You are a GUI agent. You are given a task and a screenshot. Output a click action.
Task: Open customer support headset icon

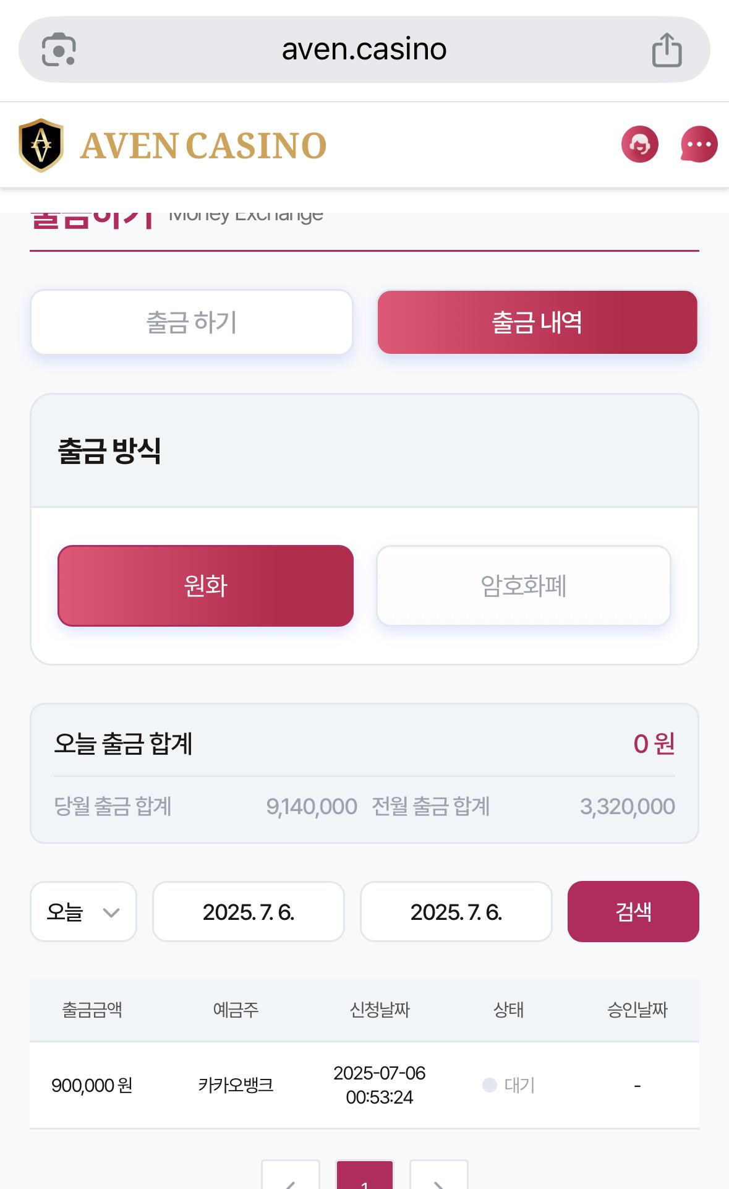click(x=639, y=145)
